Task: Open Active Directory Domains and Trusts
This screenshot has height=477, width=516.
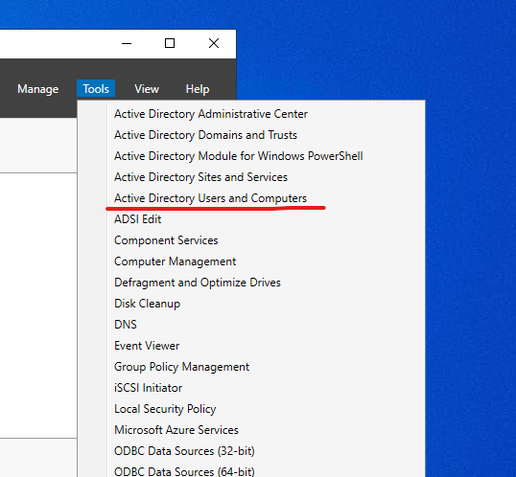Action: click(x=205, y=135)
